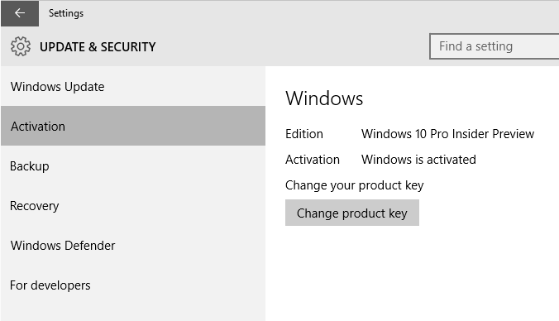559x321 pixels.
Task: Select Activation in the sidebar
Action: (133, 126)
